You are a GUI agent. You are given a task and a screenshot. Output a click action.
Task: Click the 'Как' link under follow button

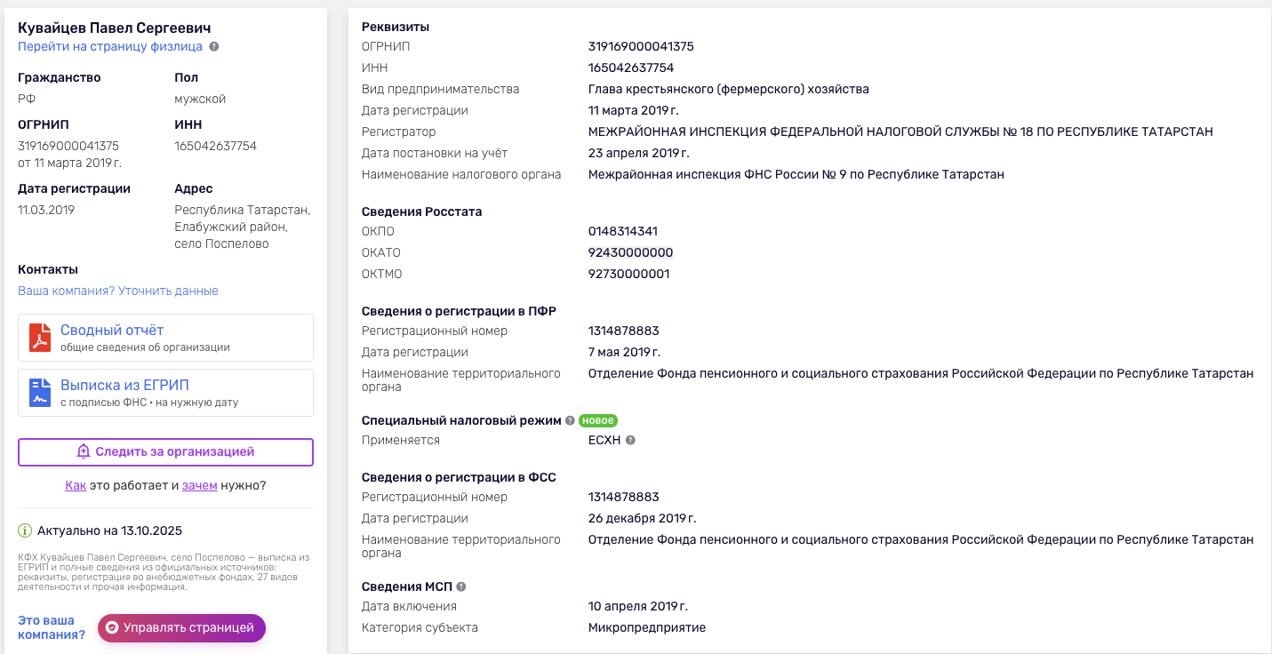76,485
